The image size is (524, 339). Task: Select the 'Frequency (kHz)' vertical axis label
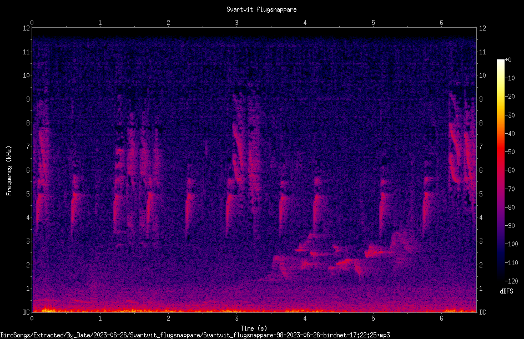9,171
